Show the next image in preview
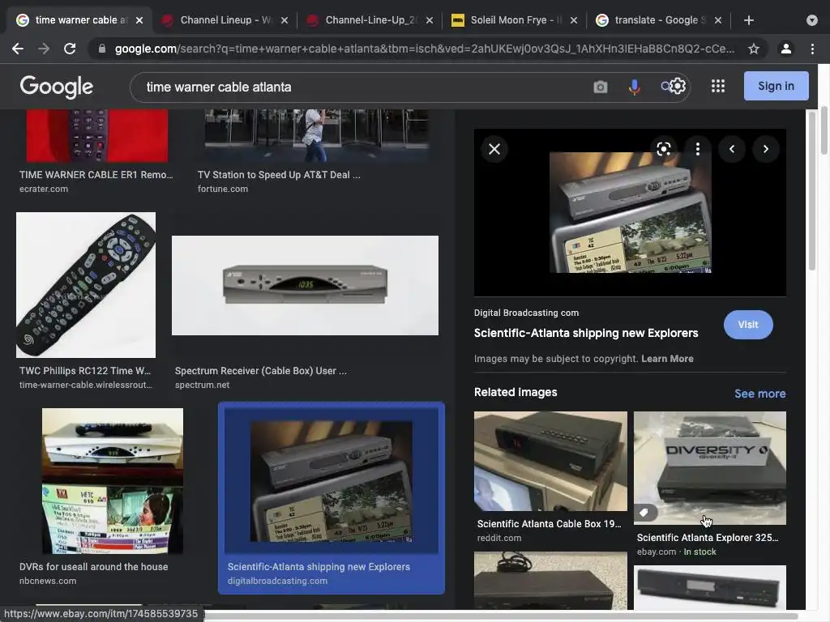This screenshot has width=830, height=622. [765, 149]
